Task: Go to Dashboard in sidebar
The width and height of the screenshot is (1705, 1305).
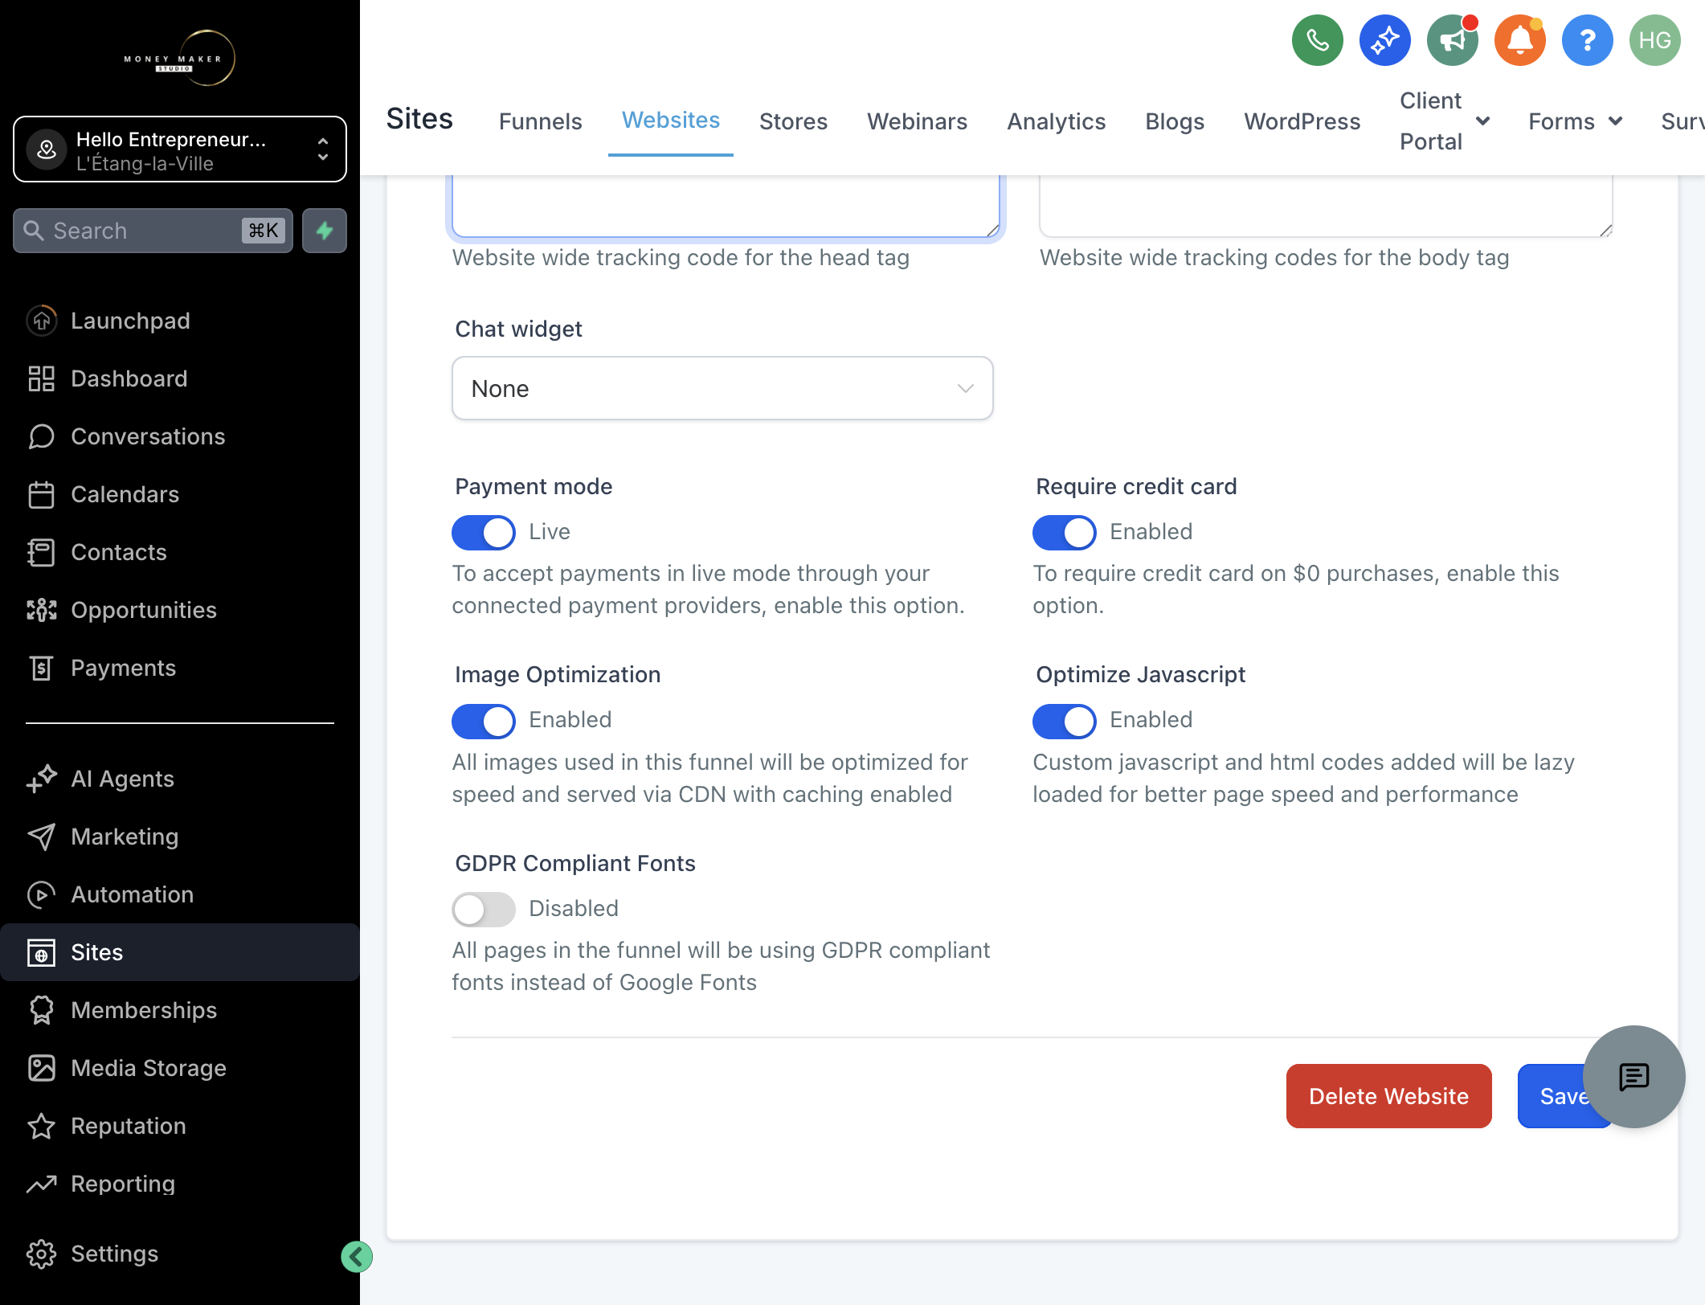Action: click(180, 378)
